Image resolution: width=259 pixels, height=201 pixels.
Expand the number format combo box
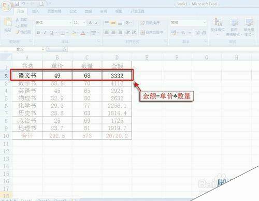click(x=205, y=23)
